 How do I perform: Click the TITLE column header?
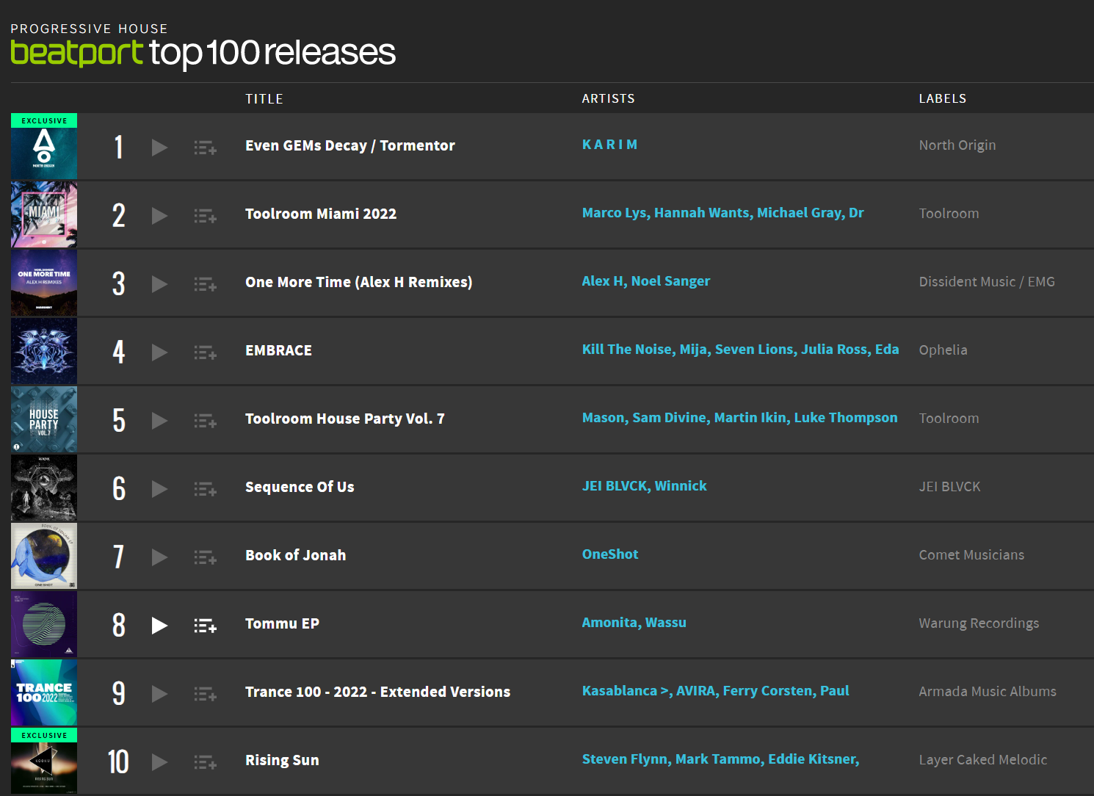pyautogui.click(x=264, y=98)
